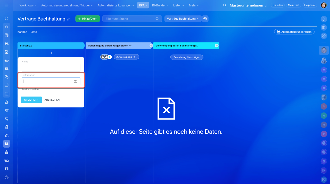Open the shopping cart sidebar icon
The width and height of the screenshot is (330, 184).
click(x=6, y=119)
